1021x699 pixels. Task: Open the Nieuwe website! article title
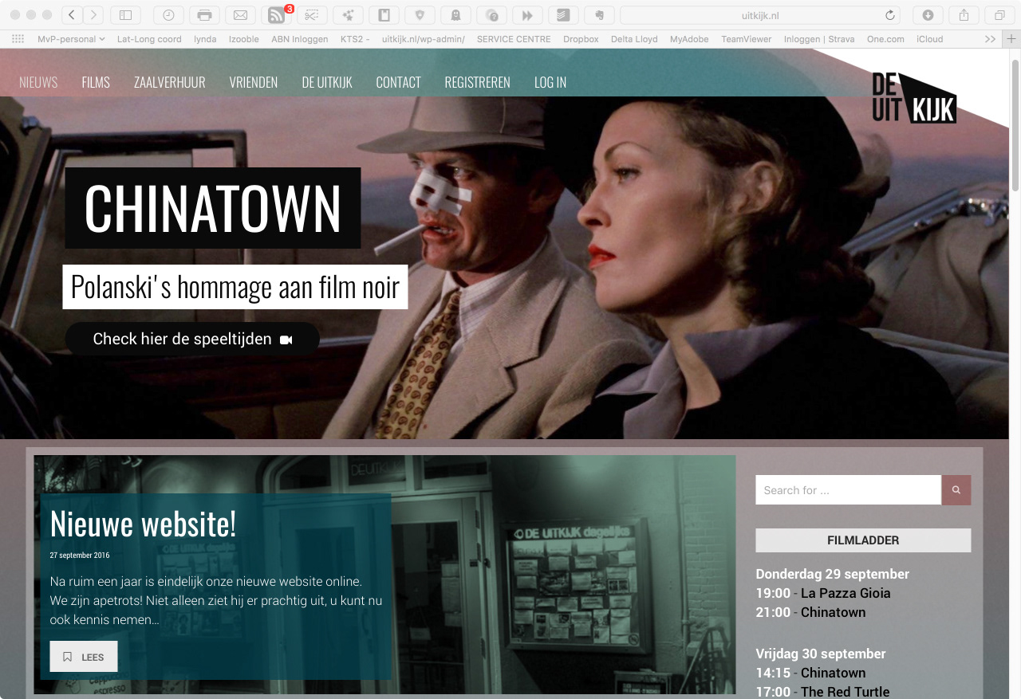pos(143,524)
